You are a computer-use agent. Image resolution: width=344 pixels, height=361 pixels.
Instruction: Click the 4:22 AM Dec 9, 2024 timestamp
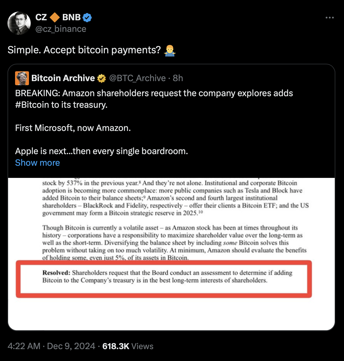52,346
